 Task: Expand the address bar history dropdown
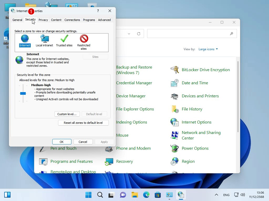129,34
